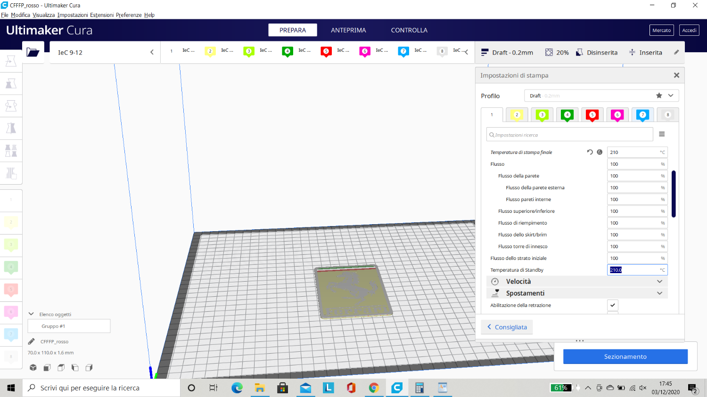
Task: Open File Explorer from the taskbar
Action: click(x=260, y=388)
